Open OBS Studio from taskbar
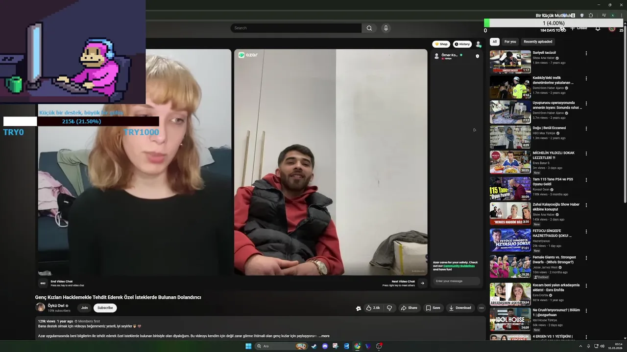 point(379,346)
